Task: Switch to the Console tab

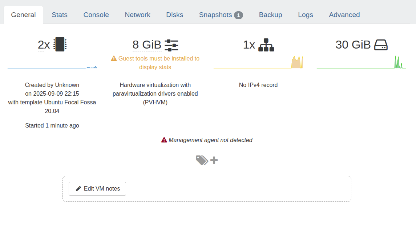Action: click(96, 15)
